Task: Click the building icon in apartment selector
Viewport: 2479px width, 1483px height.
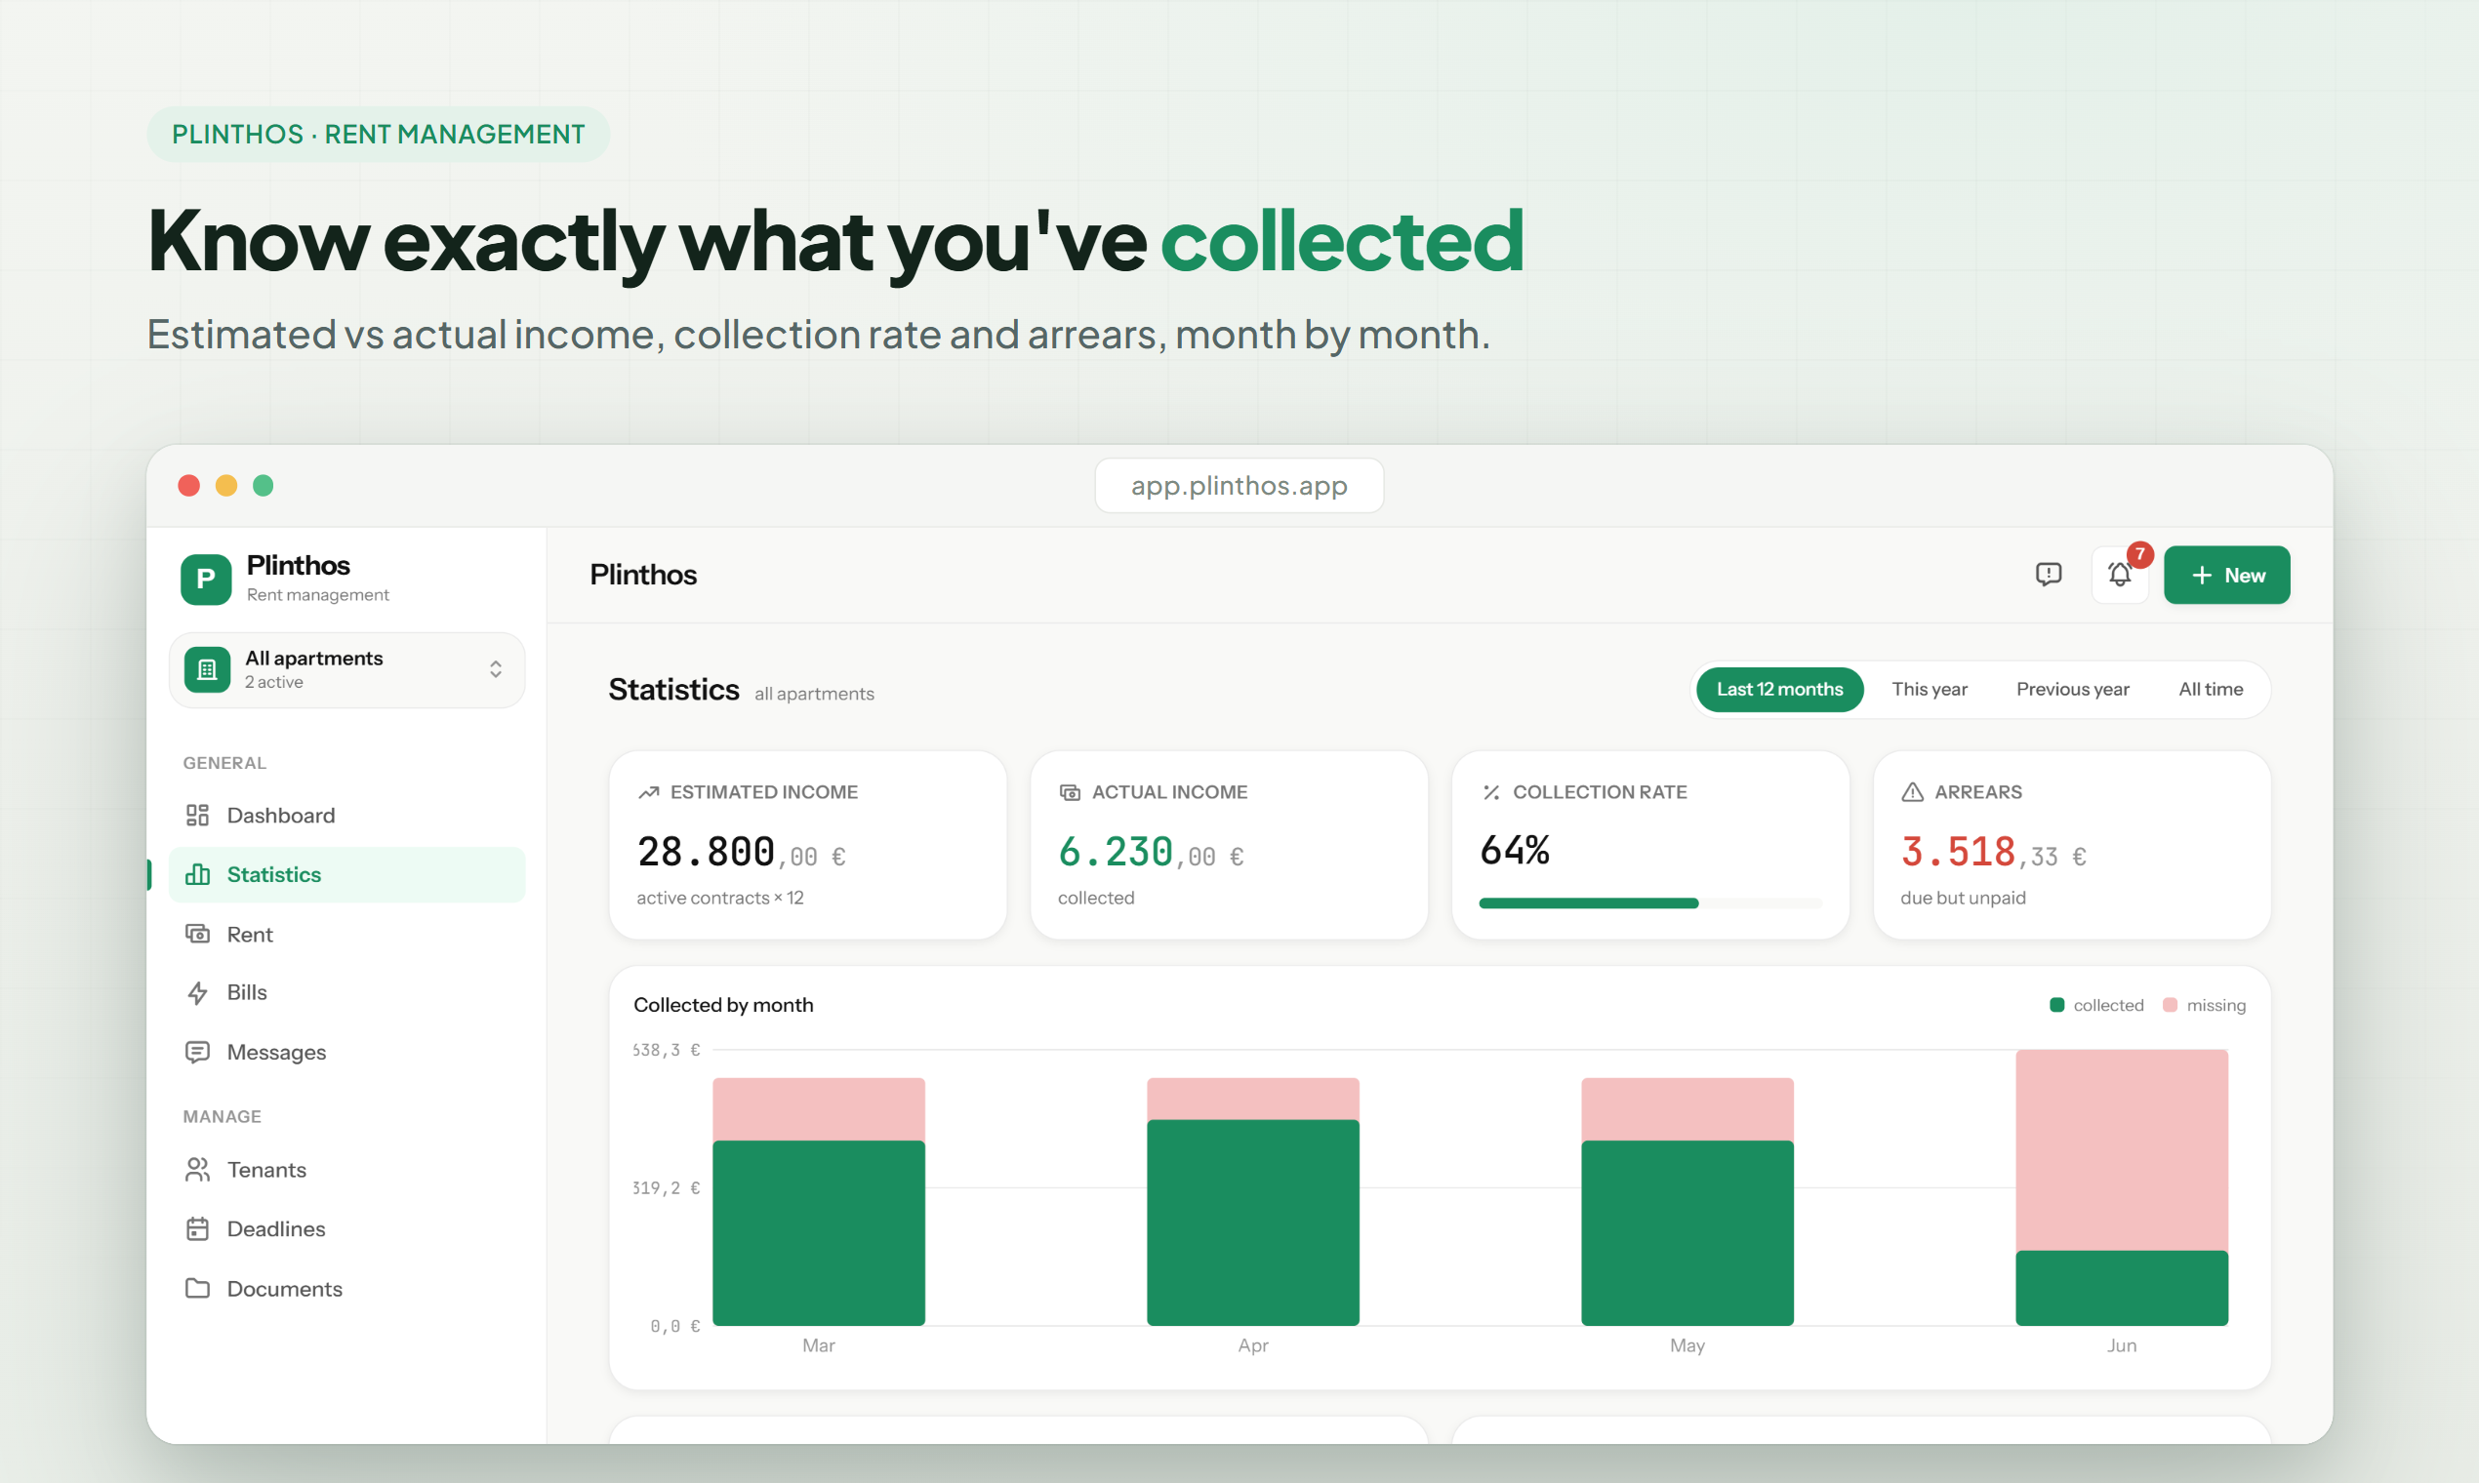Action: (x=207, y=669)
